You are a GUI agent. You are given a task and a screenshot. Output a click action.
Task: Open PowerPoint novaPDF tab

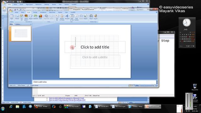(73, 12)
